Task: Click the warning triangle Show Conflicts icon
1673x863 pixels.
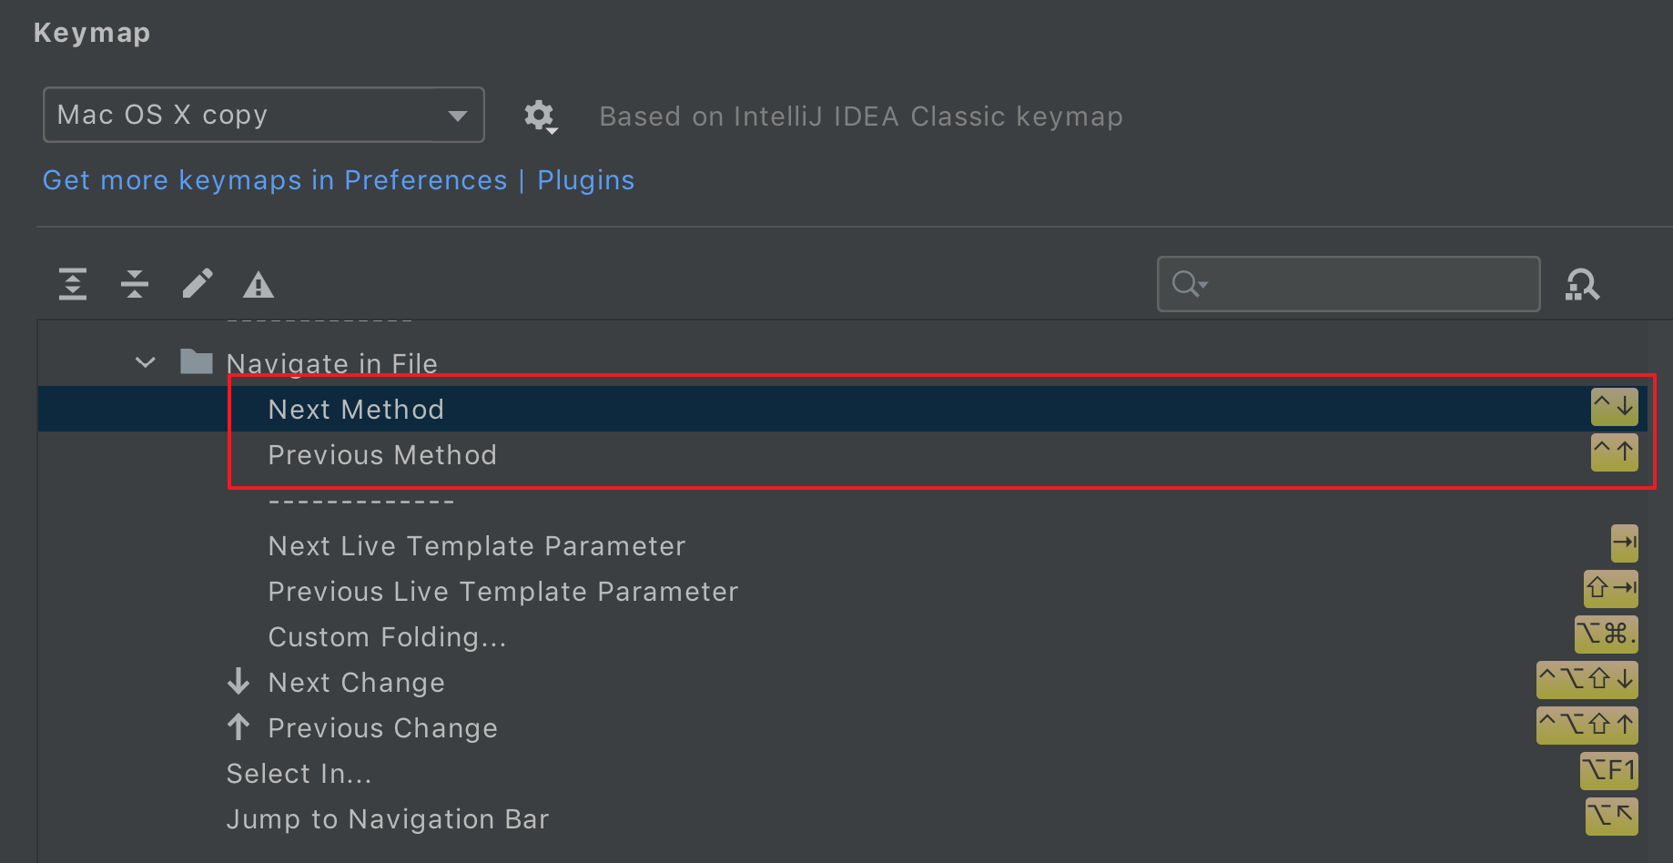Action: pyautogui.click(x=259, y=286)
